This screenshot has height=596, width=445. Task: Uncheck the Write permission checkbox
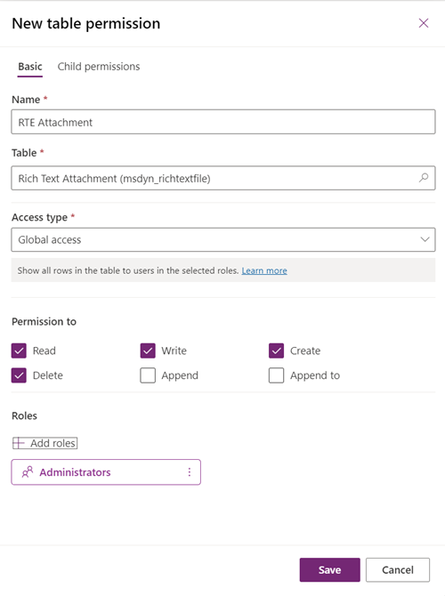[148, 350]
